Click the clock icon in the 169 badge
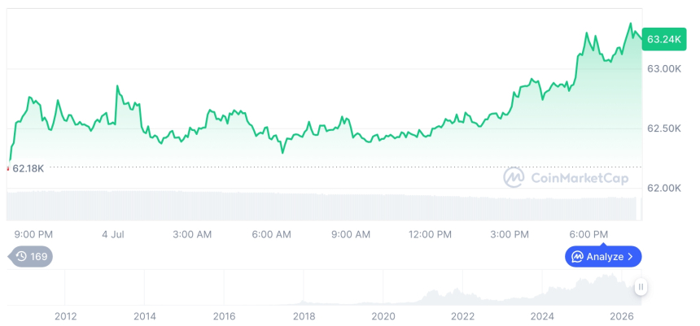 click(21, 256)
